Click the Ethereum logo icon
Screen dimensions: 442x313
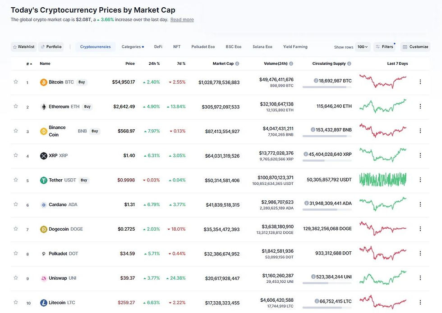(x=43, y=107)
